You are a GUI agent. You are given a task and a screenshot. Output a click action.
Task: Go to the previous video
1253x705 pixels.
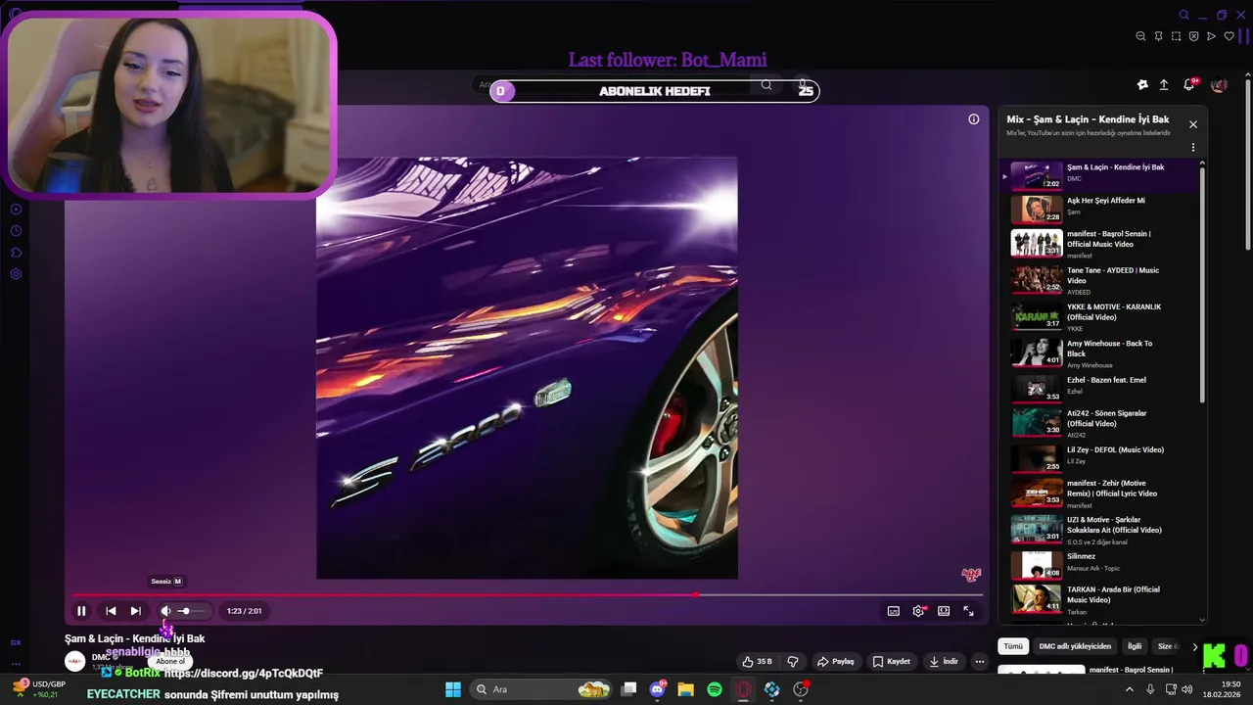pyautogui.click(x=111, y=611)
